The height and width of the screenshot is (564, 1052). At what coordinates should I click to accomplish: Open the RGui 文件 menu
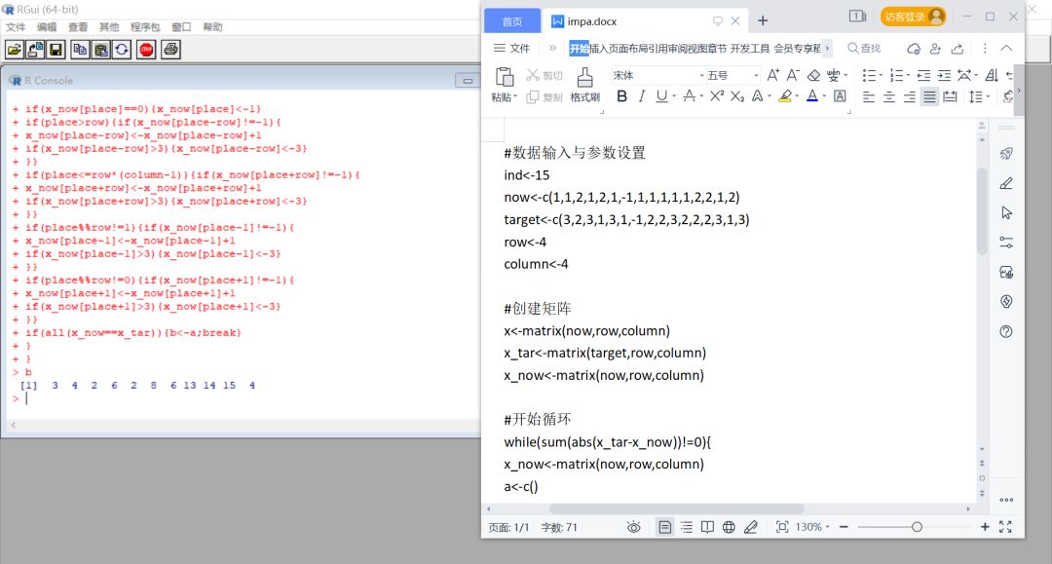tap(16, 27)
